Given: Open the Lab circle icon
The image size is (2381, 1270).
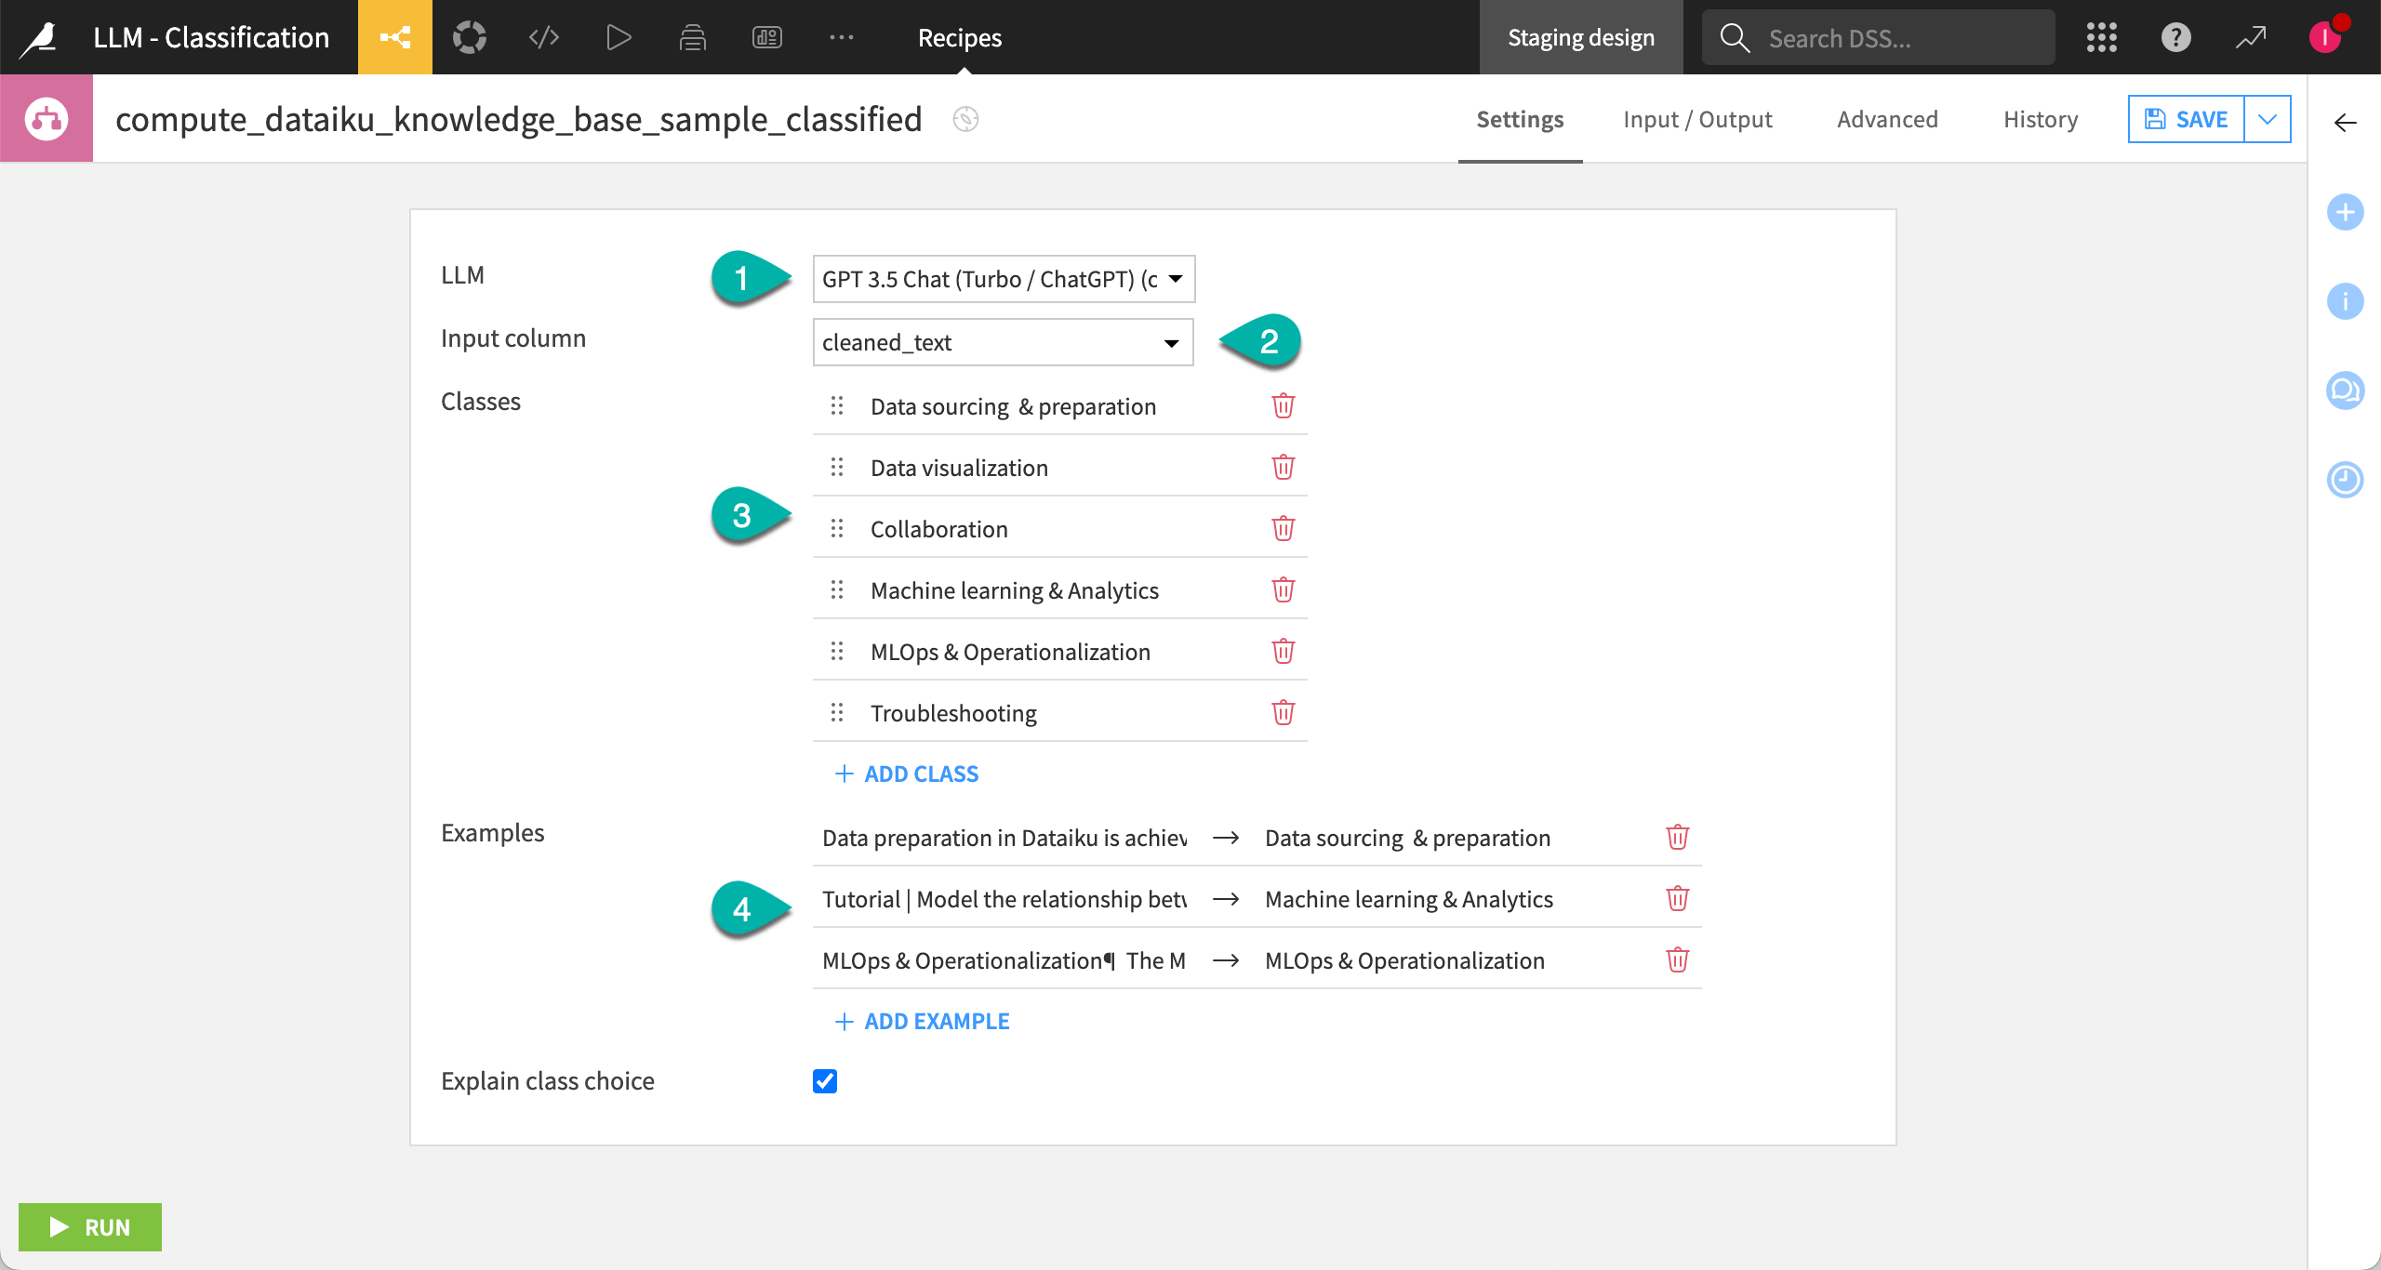Looking at the screenshot, I should 470,37.
